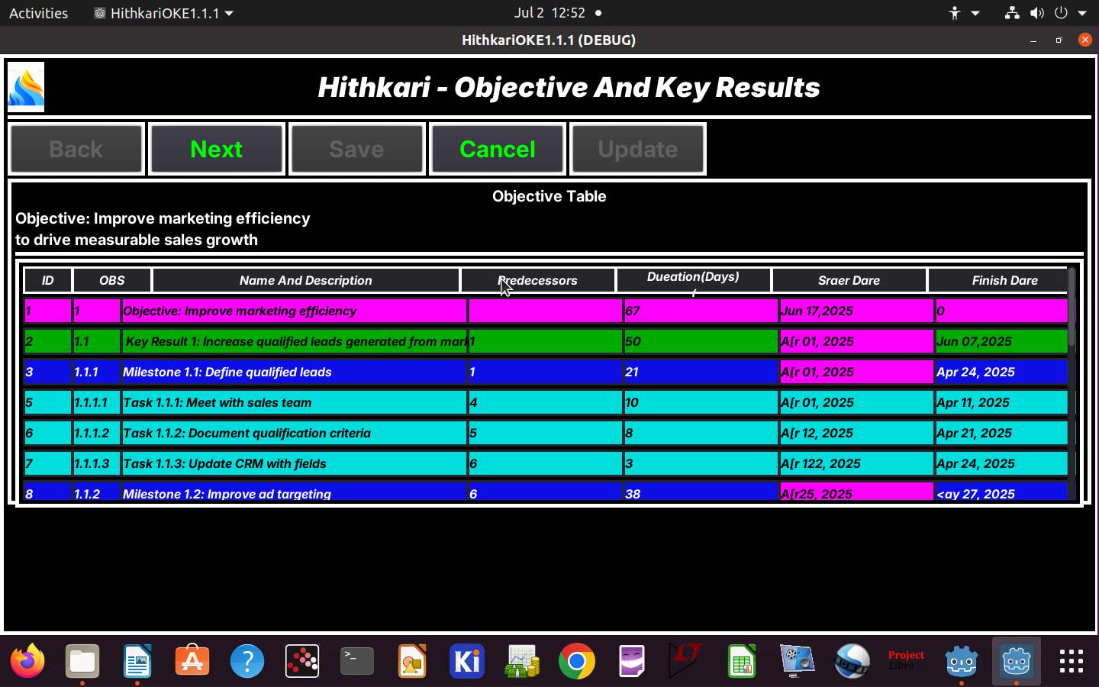This screenshot has width=1099, height=687.
Task: Open Google Chrome from the dock
Action: click(x=577, y=661)
